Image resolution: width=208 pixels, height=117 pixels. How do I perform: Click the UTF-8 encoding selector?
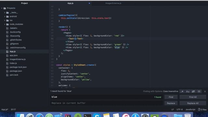click(179, 110)
